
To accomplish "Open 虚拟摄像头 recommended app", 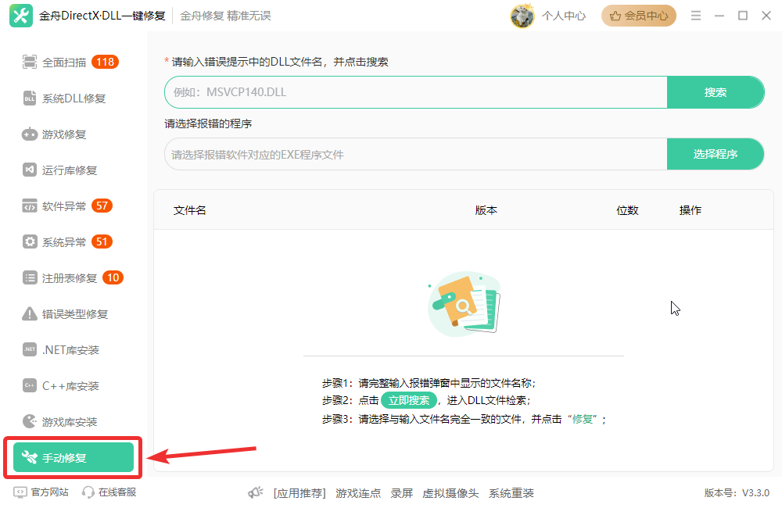I will 450,493.
